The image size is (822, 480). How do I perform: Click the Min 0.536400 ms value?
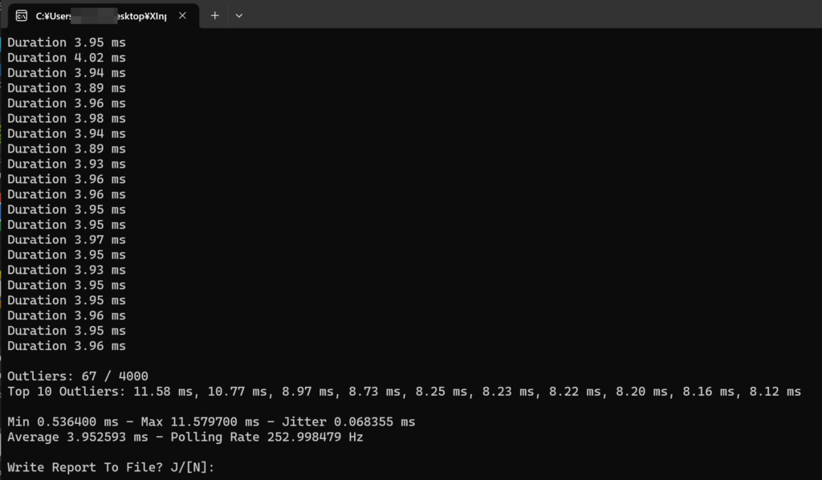click(x=61, y=421)
